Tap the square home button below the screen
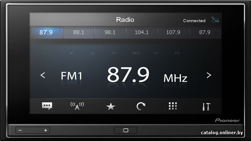 tap(126, 130)
